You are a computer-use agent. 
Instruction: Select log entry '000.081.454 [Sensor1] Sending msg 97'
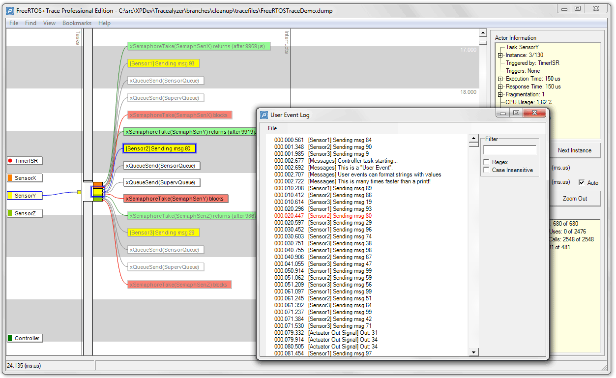tap(323, 353)
